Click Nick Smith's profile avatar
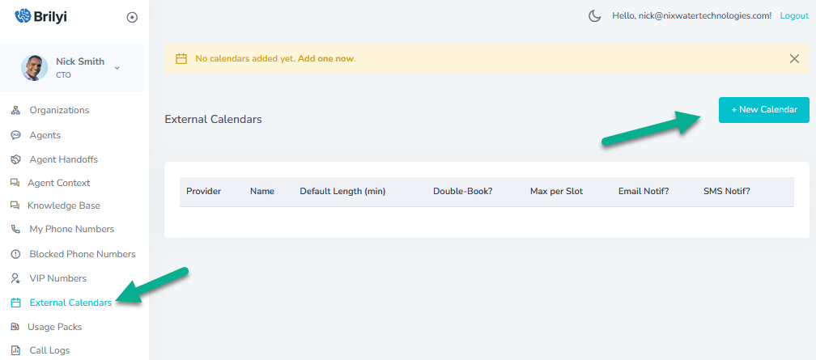This screenshot has height=360, width=816. pyautogui.click(x=35, y=68)
